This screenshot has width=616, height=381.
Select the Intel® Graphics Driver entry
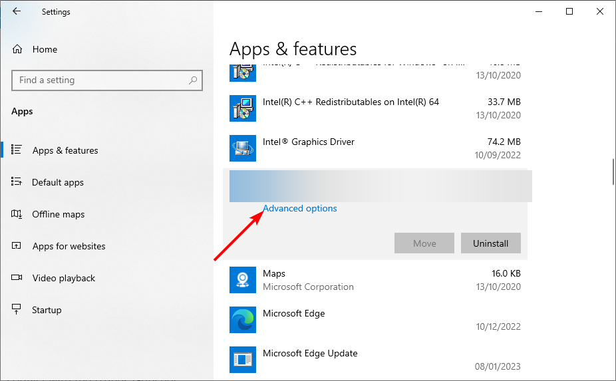(309, 142)
